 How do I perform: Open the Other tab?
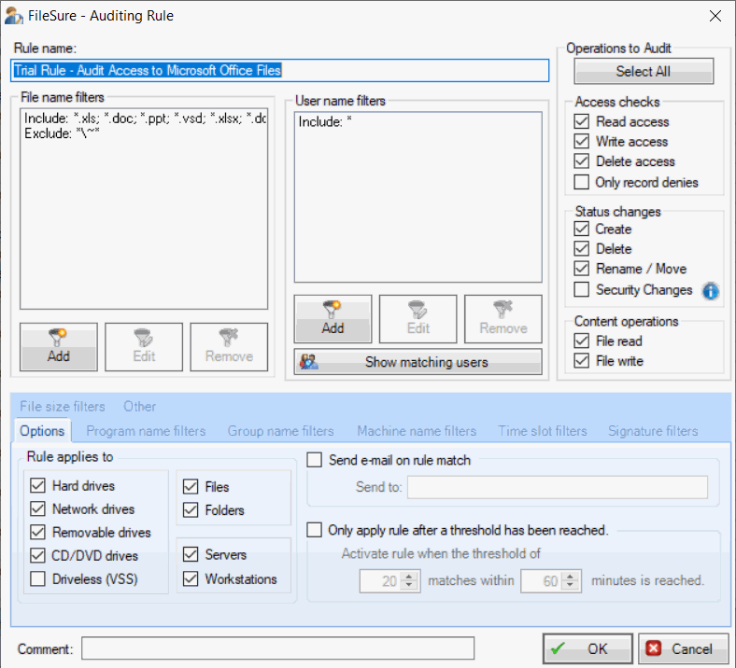(x=139, y=407)
